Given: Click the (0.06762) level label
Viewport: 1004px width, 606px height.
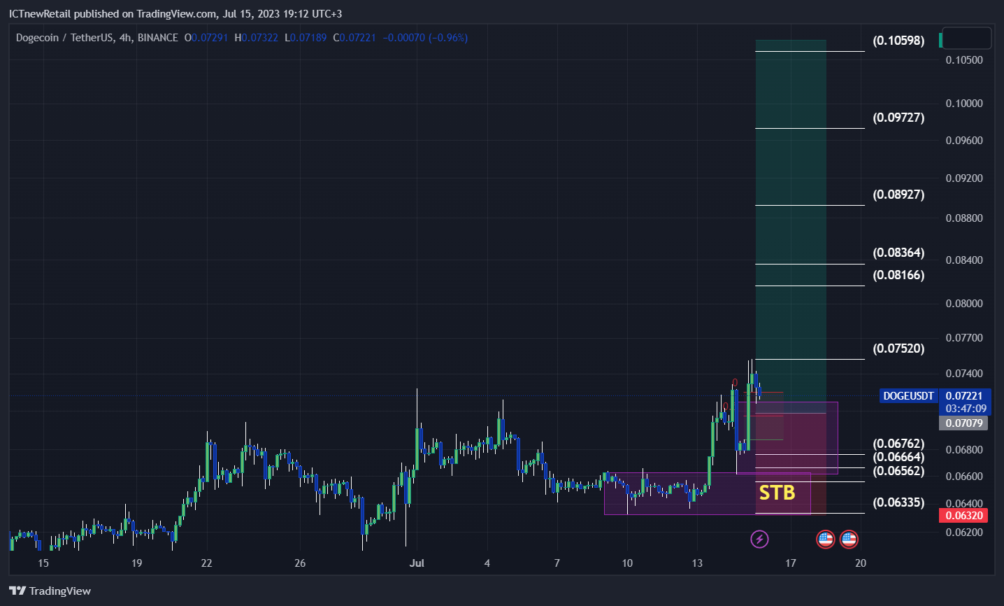Looking at the screenshot, I should pos(898,444).
